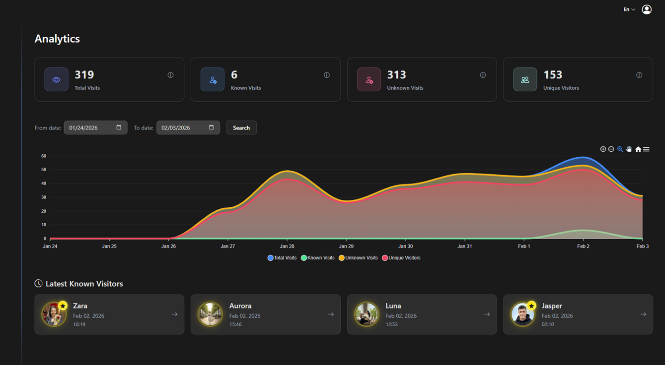Open Zara's visitor details via arrow
665x365 pixels.
pos(174,314)
